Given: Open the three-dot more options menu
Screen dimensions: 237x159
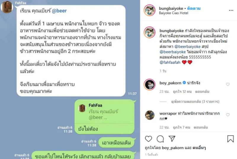Looking at the screenshot, I should click(231, 10).
